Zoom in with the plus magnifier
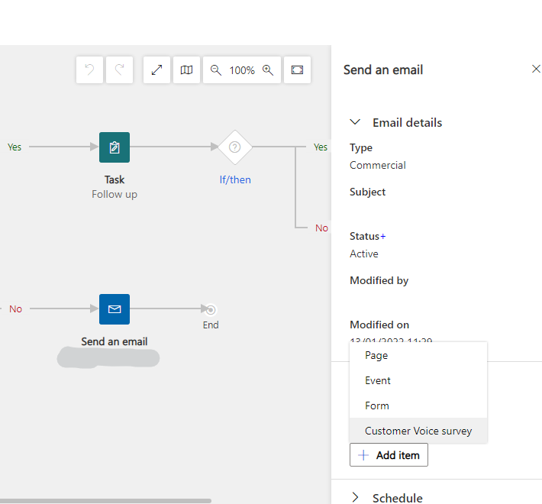 [268, 69]
